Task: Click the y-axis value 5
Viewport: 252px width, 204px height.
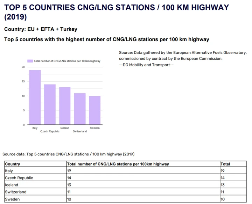Action: click(x=24, y=110)
